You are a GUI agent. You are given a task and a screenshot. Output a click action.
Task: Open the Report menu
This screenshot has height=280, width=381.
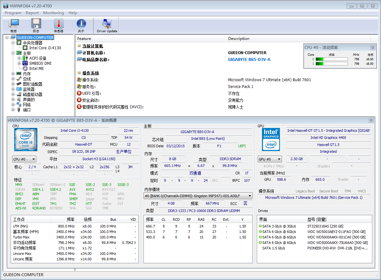pyautogui.click(x=32, y=13)
